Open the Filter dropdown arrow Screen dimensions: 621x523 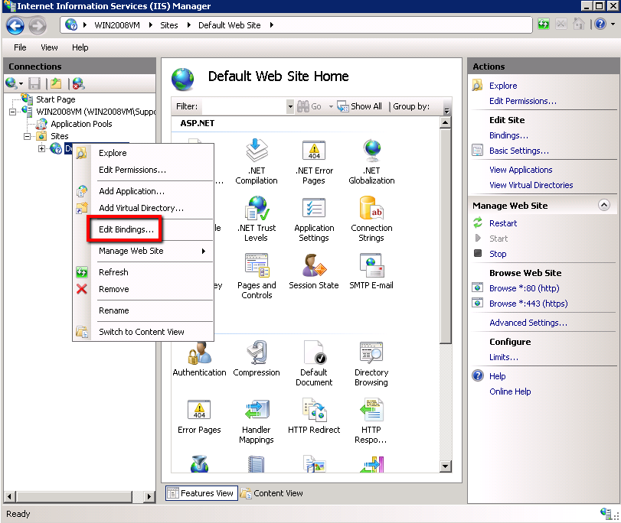[290, 106]
